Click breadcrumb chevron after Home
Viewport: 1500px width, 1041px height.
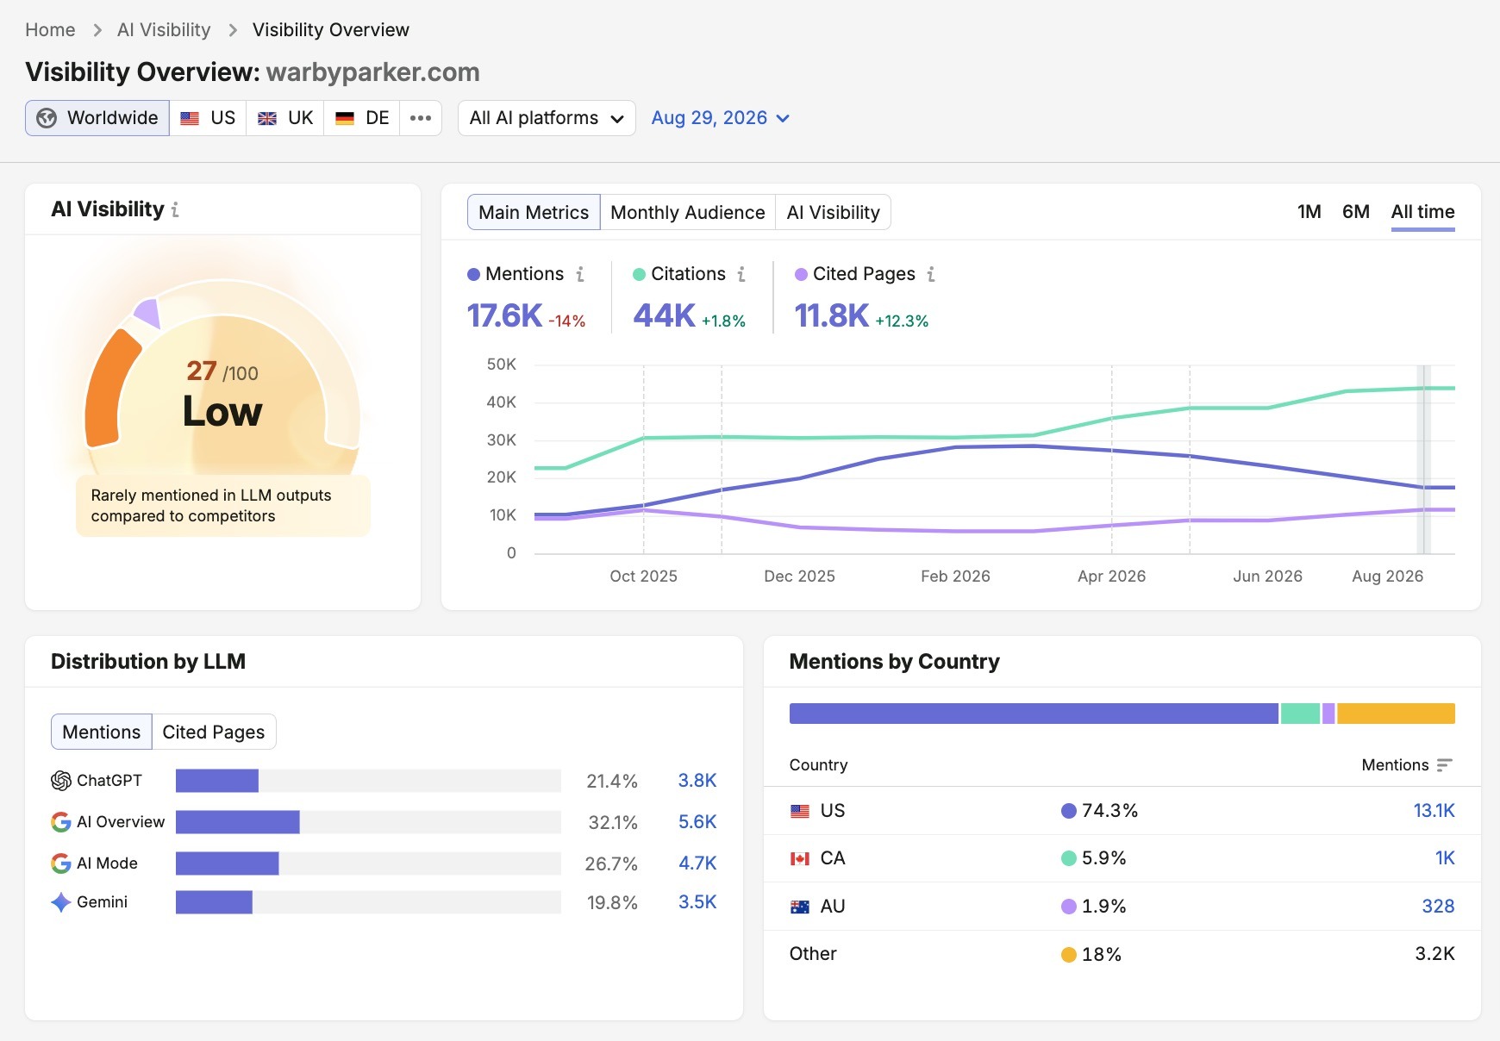coord(97,30)
